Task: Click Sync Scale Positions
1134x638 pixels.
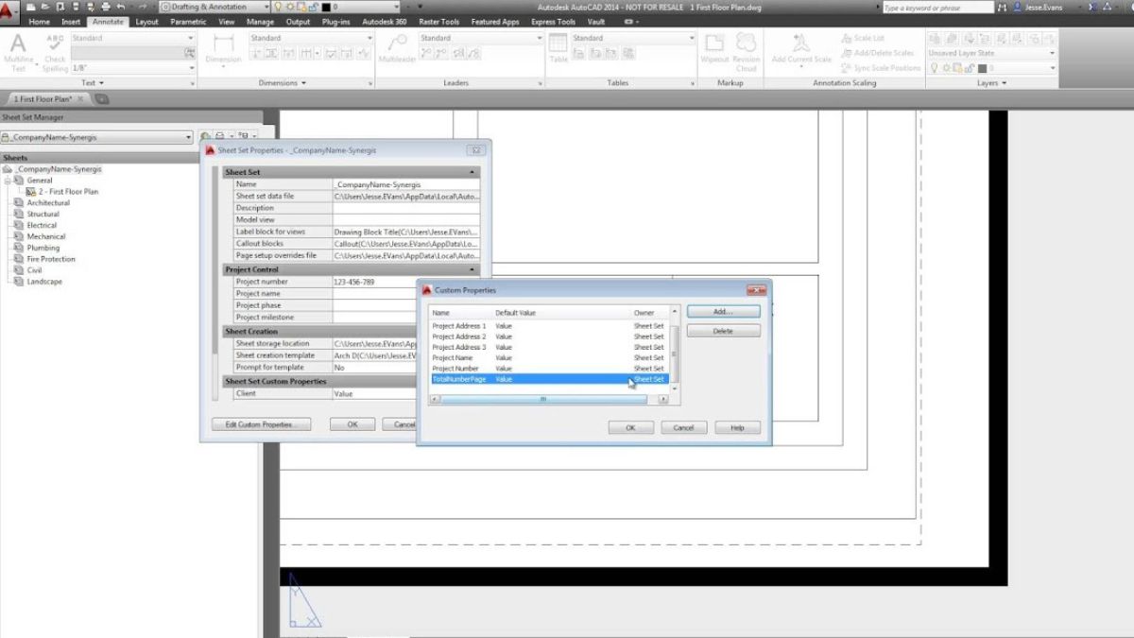Action: [881, 68]
